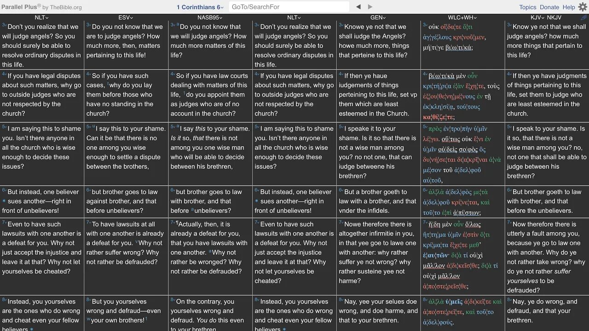Go back with the left arrow

tap(358, 7)
